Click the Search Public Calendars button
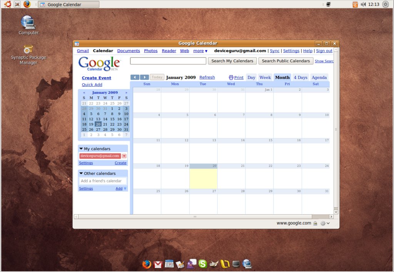Screen dimensions: 394x272 coord(286,61)
